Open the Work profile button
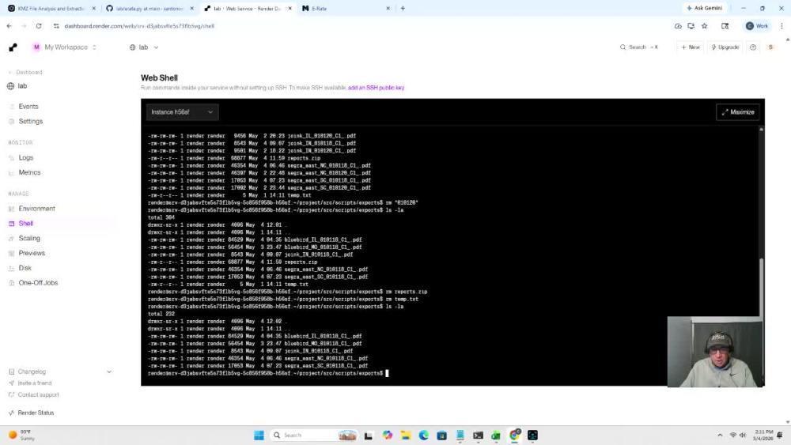 tap(757, 26)
